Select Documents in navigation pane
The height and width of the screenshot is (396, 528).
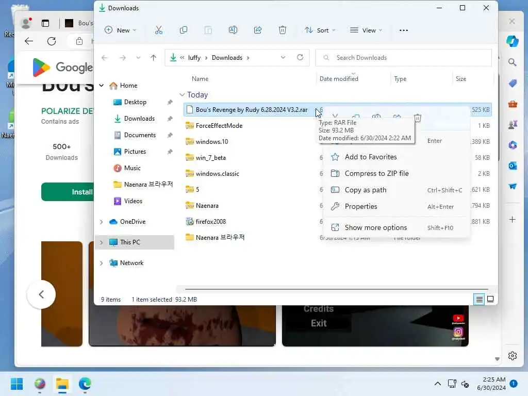140,135
